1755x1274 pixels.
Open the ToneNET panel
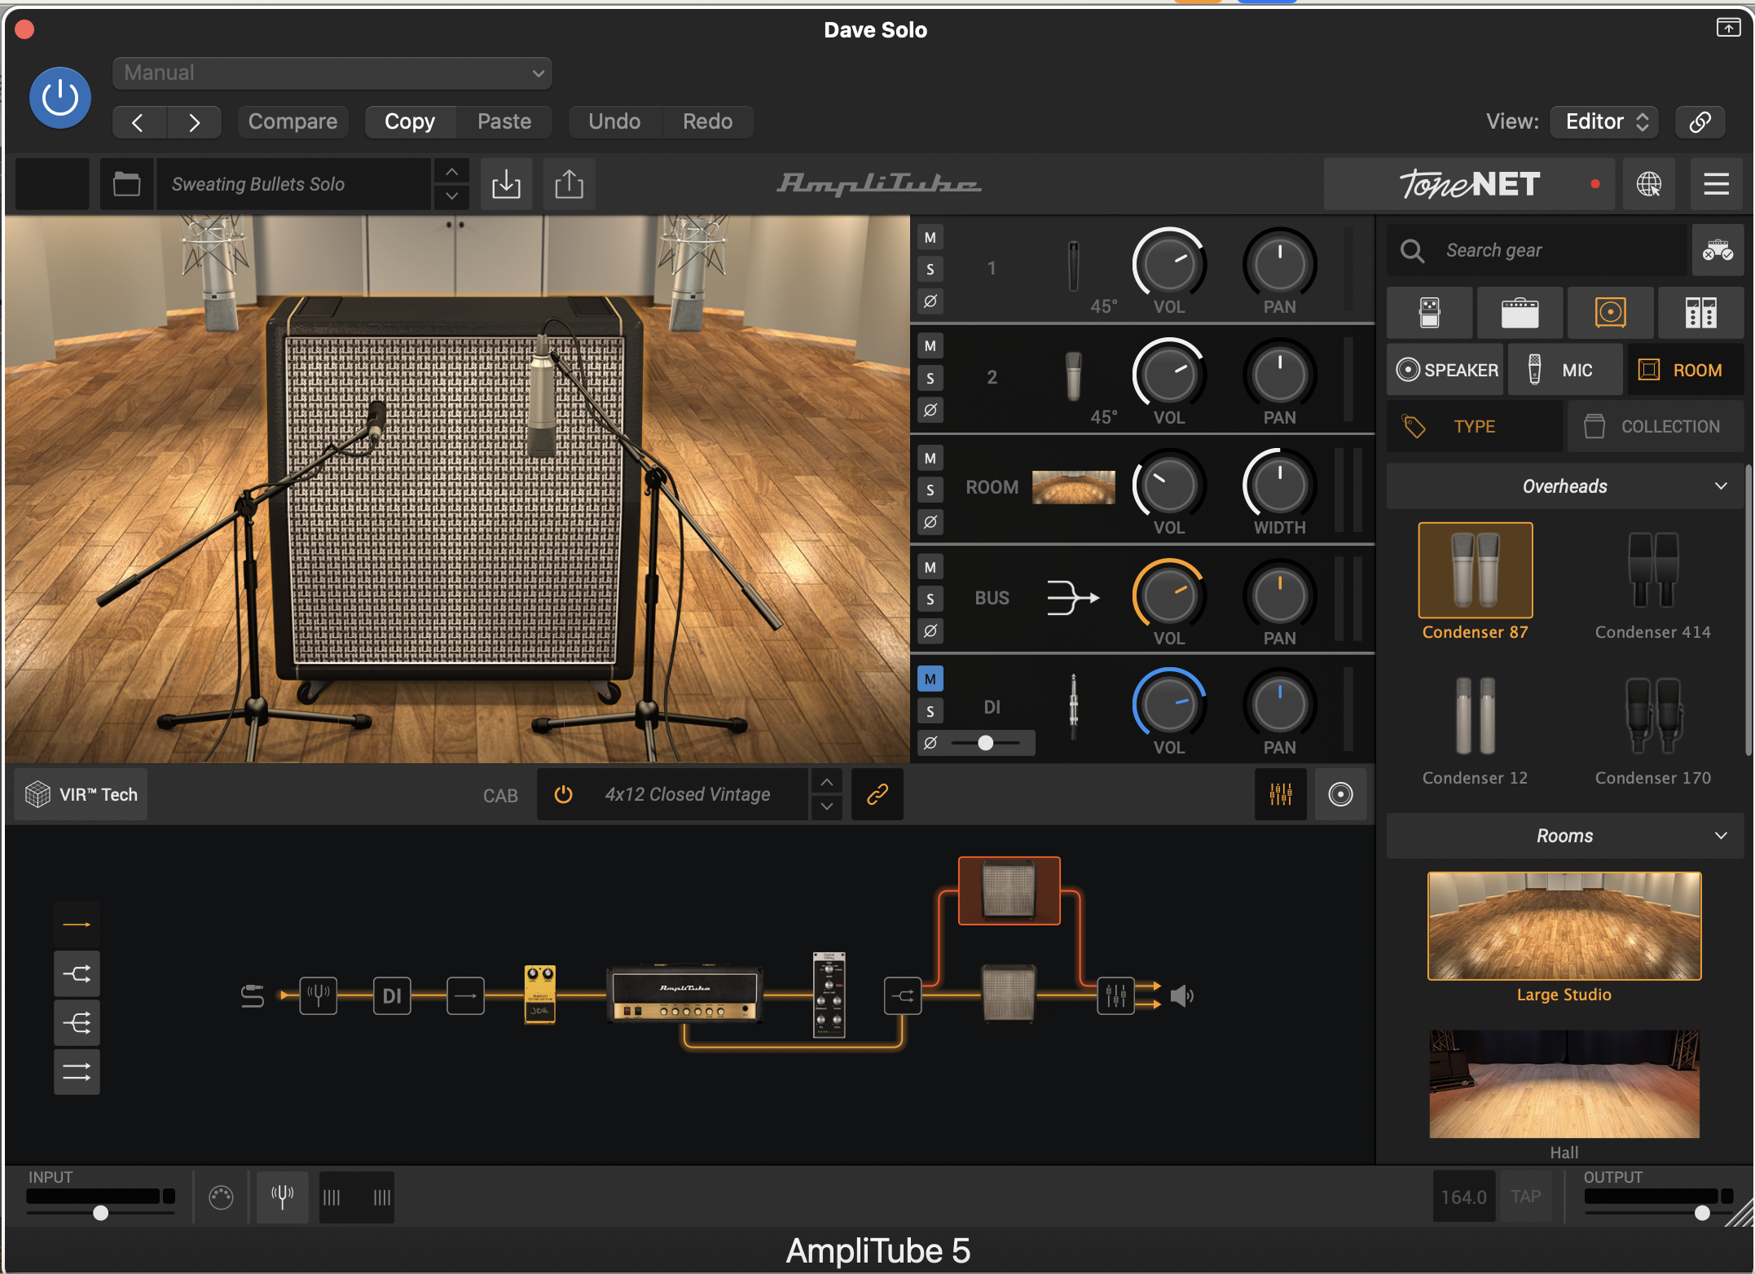tap(1469, 184)
